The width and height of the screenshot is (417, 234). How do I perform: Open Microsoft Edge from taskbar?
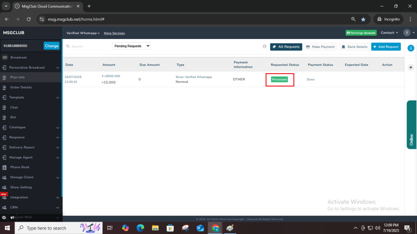(140, 228)
